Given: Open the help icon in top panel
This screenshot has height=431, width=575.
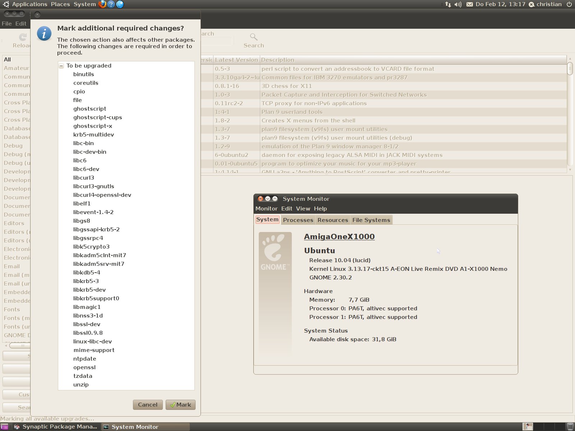Looking at the screenshot, I should pyautogui.click(x=111, y=4).
